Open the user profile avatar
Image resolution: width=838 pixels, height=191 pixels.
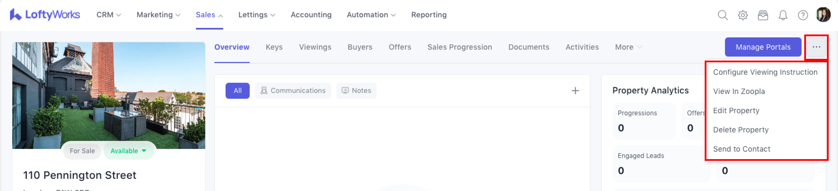823,14
